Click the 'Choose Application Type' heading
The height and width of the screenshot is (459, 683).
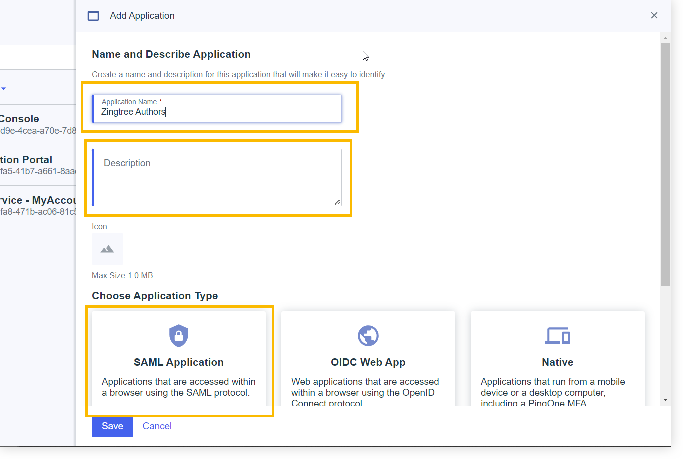click(155, 296)
